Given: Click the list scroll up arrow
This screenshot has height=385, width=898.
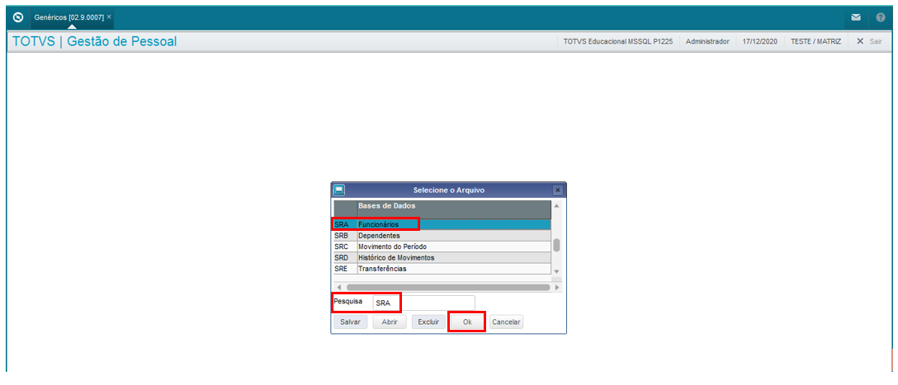Looking at the screenshot, I should (x=556, y=204).
